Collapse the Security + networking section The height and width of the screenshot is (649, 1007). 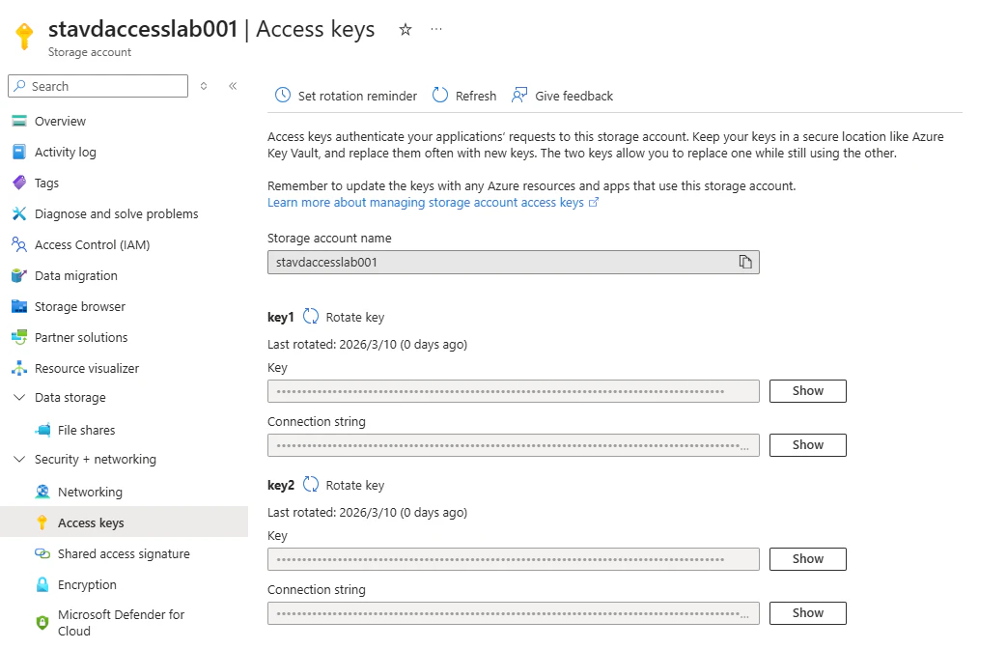pos(19,459)
